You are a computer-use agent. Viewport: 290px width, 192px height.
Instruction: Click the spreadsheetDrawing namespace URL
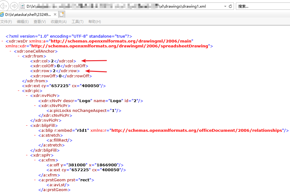tap(120, 46)
